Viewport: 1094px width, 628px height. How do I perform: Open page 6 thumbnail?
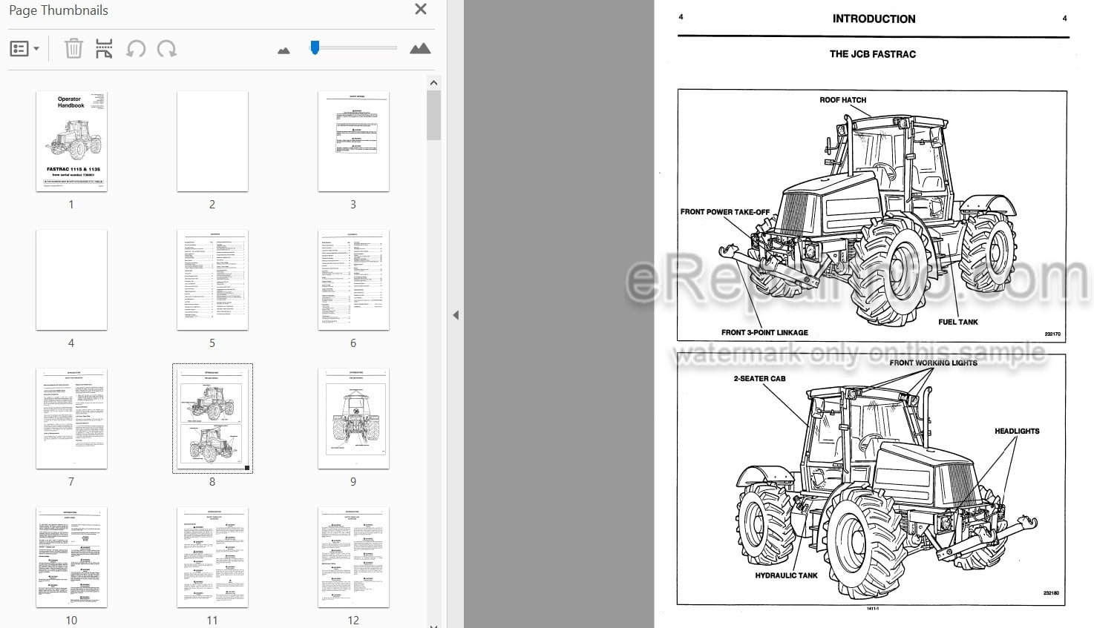[353, 280]
